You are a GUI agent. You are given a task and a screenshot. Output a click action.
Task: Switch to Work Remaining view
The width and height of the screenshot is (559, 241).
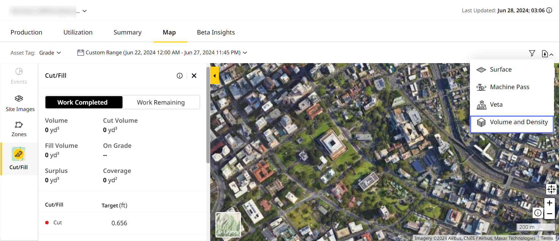coord(161,102)
